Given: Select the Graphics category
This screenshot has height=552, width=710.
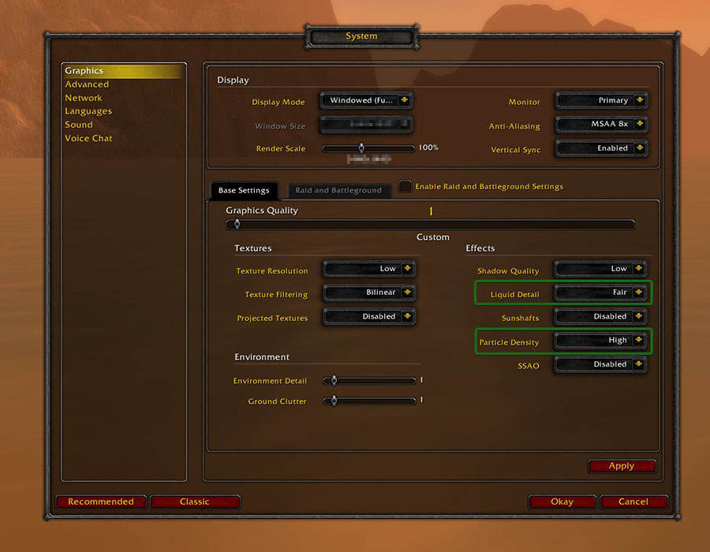Looking at the screenshot, I should tap(124, 71).
